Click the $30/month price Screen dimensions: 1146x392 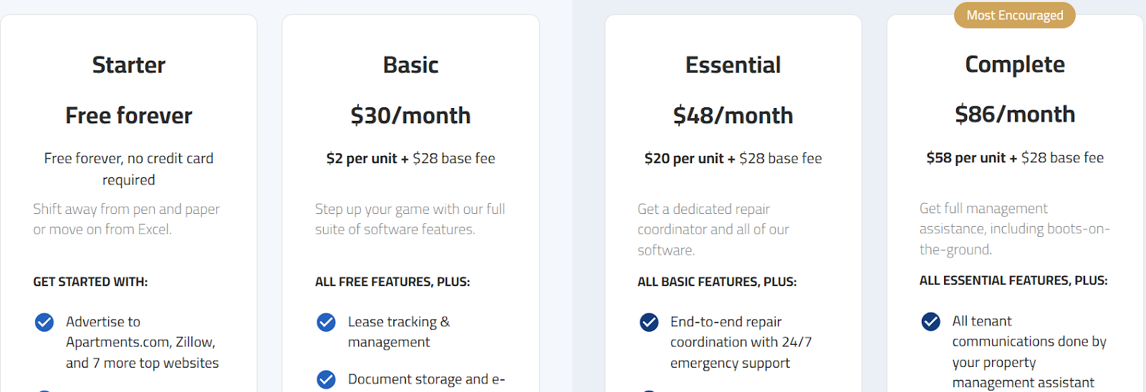tap(410, 115)
